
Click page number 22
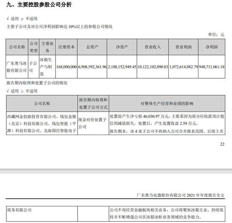coord(222,144)
